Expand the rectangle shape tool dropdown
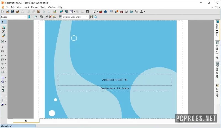The image size is (221, 128). point(6,51)
